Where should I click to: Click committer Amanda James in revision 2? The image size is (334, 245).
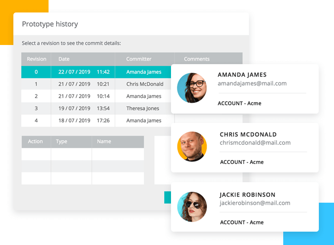[144, 96]
